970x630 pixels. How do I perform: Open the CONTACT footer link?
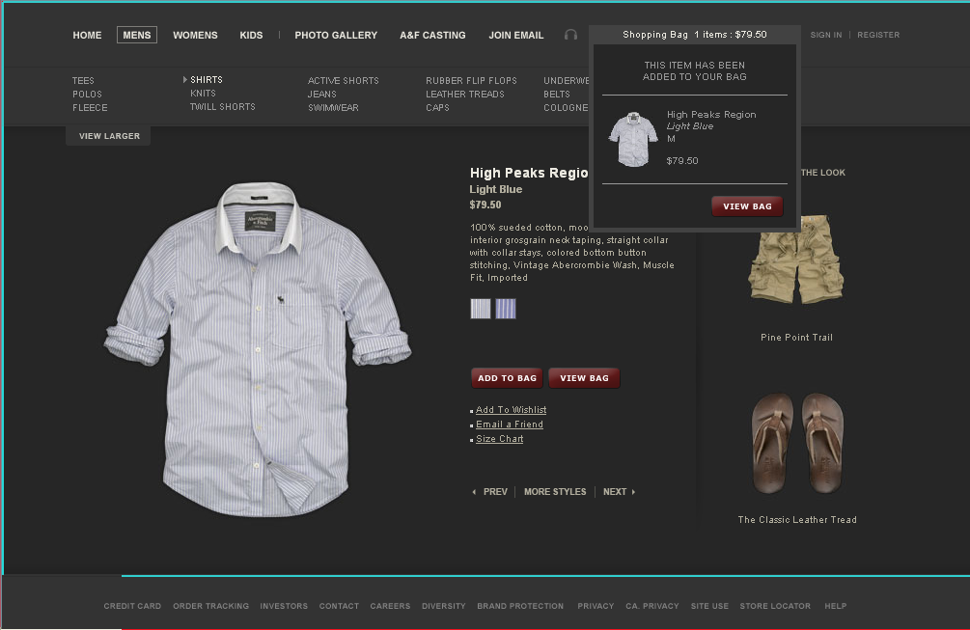pos(339,607)
